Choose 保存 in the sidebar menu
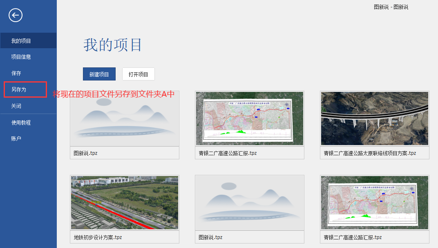The height and width of the screenshot is (248, 438). tap(16, 73)
